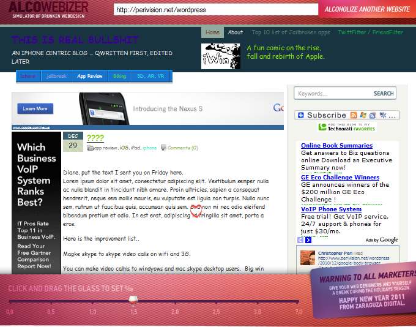Open the Online Book Summaries ad link
Screen dimensions: 416x327
click(x=336, y=146)
